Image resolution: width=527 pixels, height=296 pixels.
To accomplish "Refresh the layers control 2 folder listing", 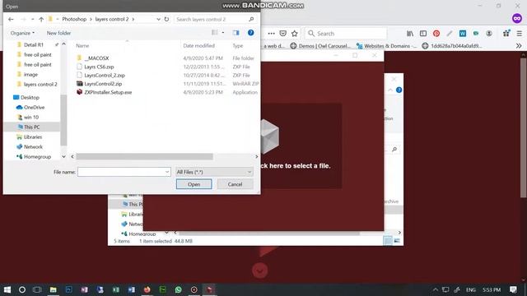I will (x=166, y=19).
